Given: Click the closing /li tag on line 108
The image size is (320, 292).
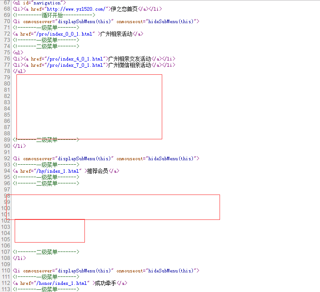Looking at the screenshot, I should (20, 258).
